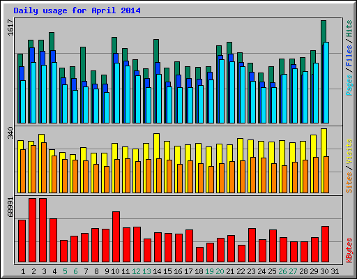The image size is (357, 279).
Task: Click the cyan Pages bar for day 30
Action: [326, 82]
